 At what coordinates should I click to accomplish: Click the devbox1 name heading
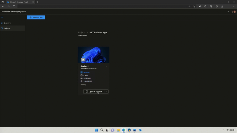[85, 66]
